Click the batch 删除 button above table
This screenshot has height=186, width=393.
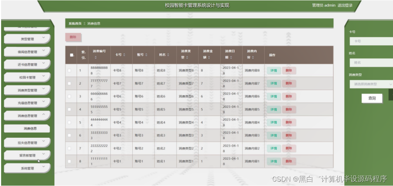point(73,37)
